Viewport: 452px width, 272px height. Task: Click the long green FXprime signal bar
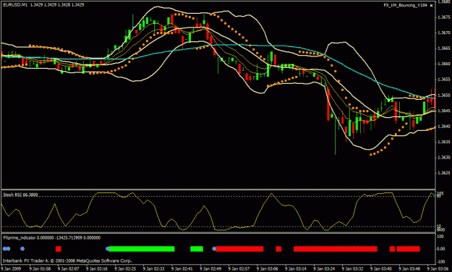[142, 249]
